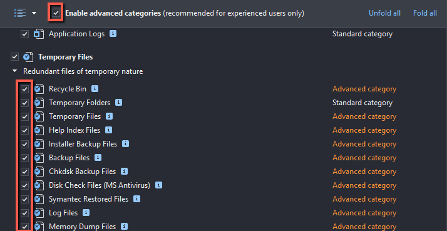Collapse Redundant files of temporary nature section

click(15, 71)
